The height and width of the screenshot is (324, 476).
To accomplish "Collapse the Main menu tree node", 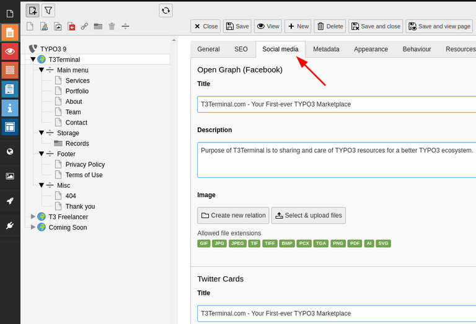I will [x=42, y=70].
